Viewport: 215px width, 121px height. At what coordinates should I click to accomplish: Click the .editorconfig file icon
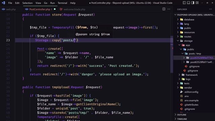[x=181, y=92]
